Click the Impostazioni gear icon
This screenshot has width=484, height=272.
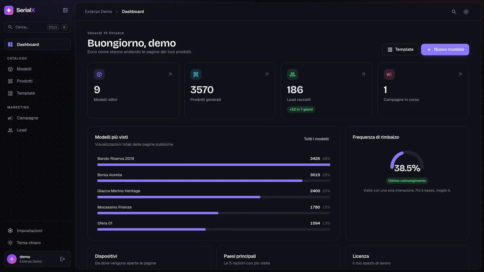coord(10,231)
